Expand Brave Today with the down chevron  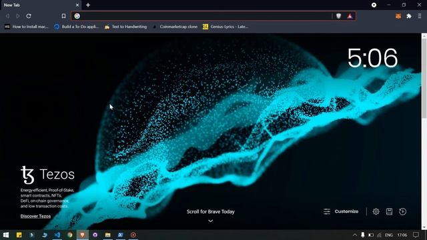[x=211, y=221]
